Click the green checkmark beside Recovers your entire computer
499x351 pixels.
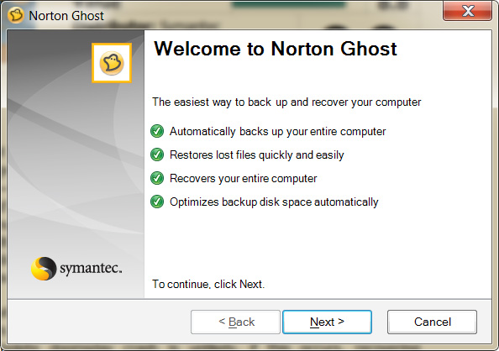click(x=157, y=178)
